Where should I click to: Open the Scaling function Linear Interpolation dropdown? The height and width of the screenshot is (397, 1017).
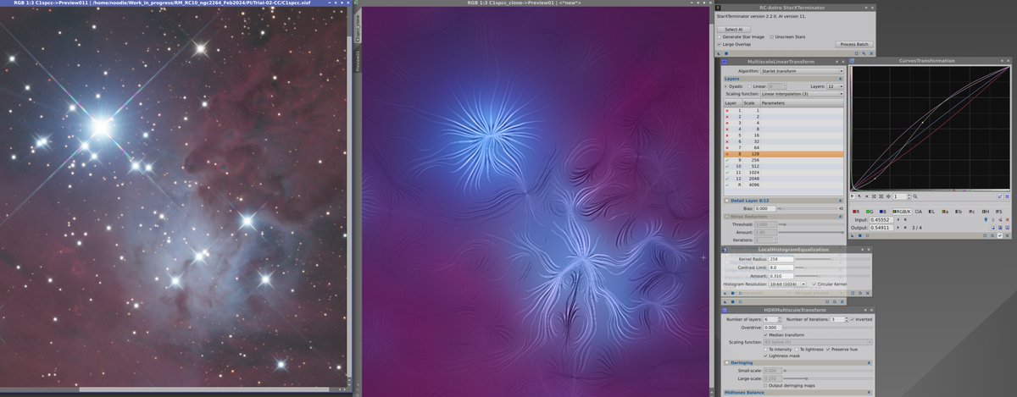(x=802, y=94)
